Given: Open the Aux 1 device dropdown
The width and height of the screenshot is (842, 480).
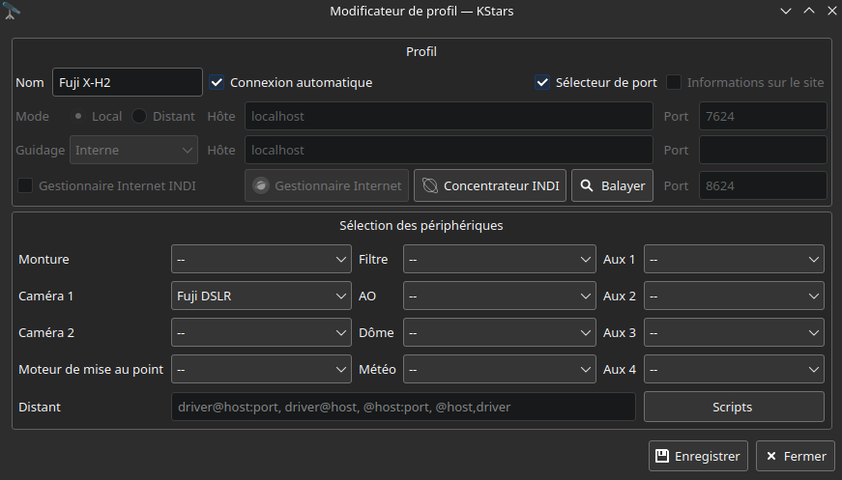Looking at the screenshot, I should click(x=734, y=259).
